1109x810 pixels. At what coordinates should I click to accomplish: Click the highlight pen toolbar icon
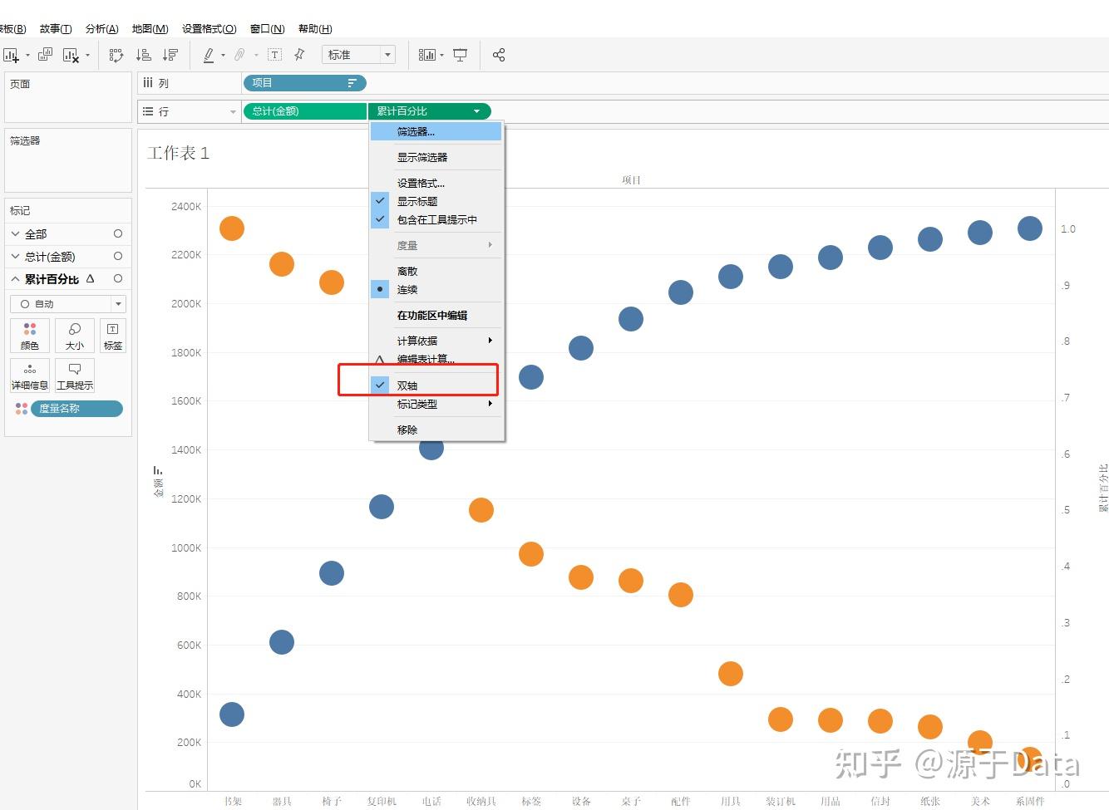coord(209,55)
